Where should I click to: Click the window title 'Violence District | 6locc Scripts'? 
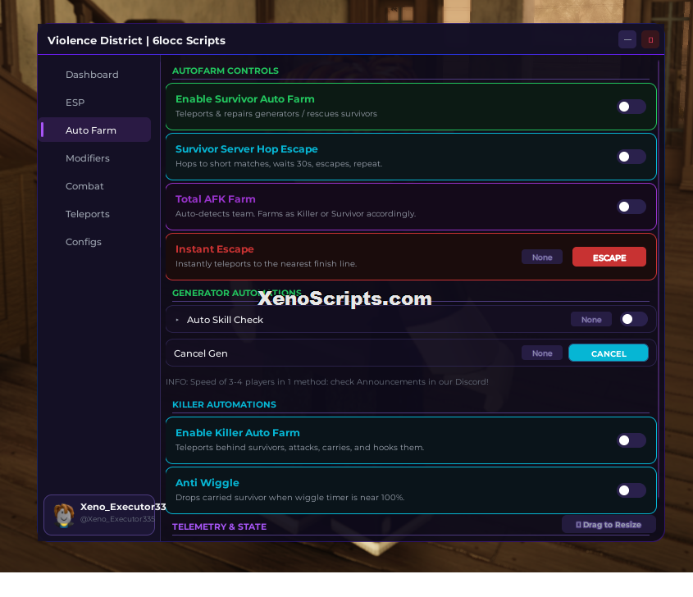coord(136,40)
